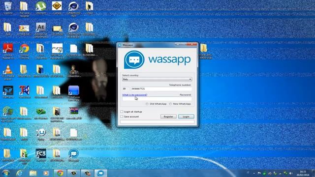The image size is (315, 177).
Task: Open the WinRAR archive desktop icon
Action: pos(73,113)
